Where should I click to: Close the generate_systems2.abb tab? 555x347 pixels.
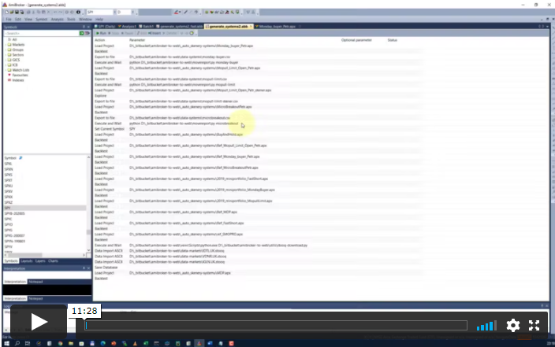pos(251,27)
